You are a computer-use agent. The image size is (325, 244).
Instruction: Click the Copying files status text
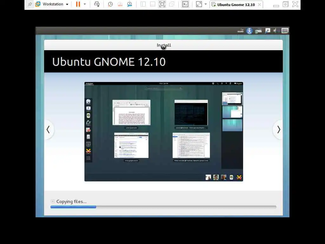71,201
